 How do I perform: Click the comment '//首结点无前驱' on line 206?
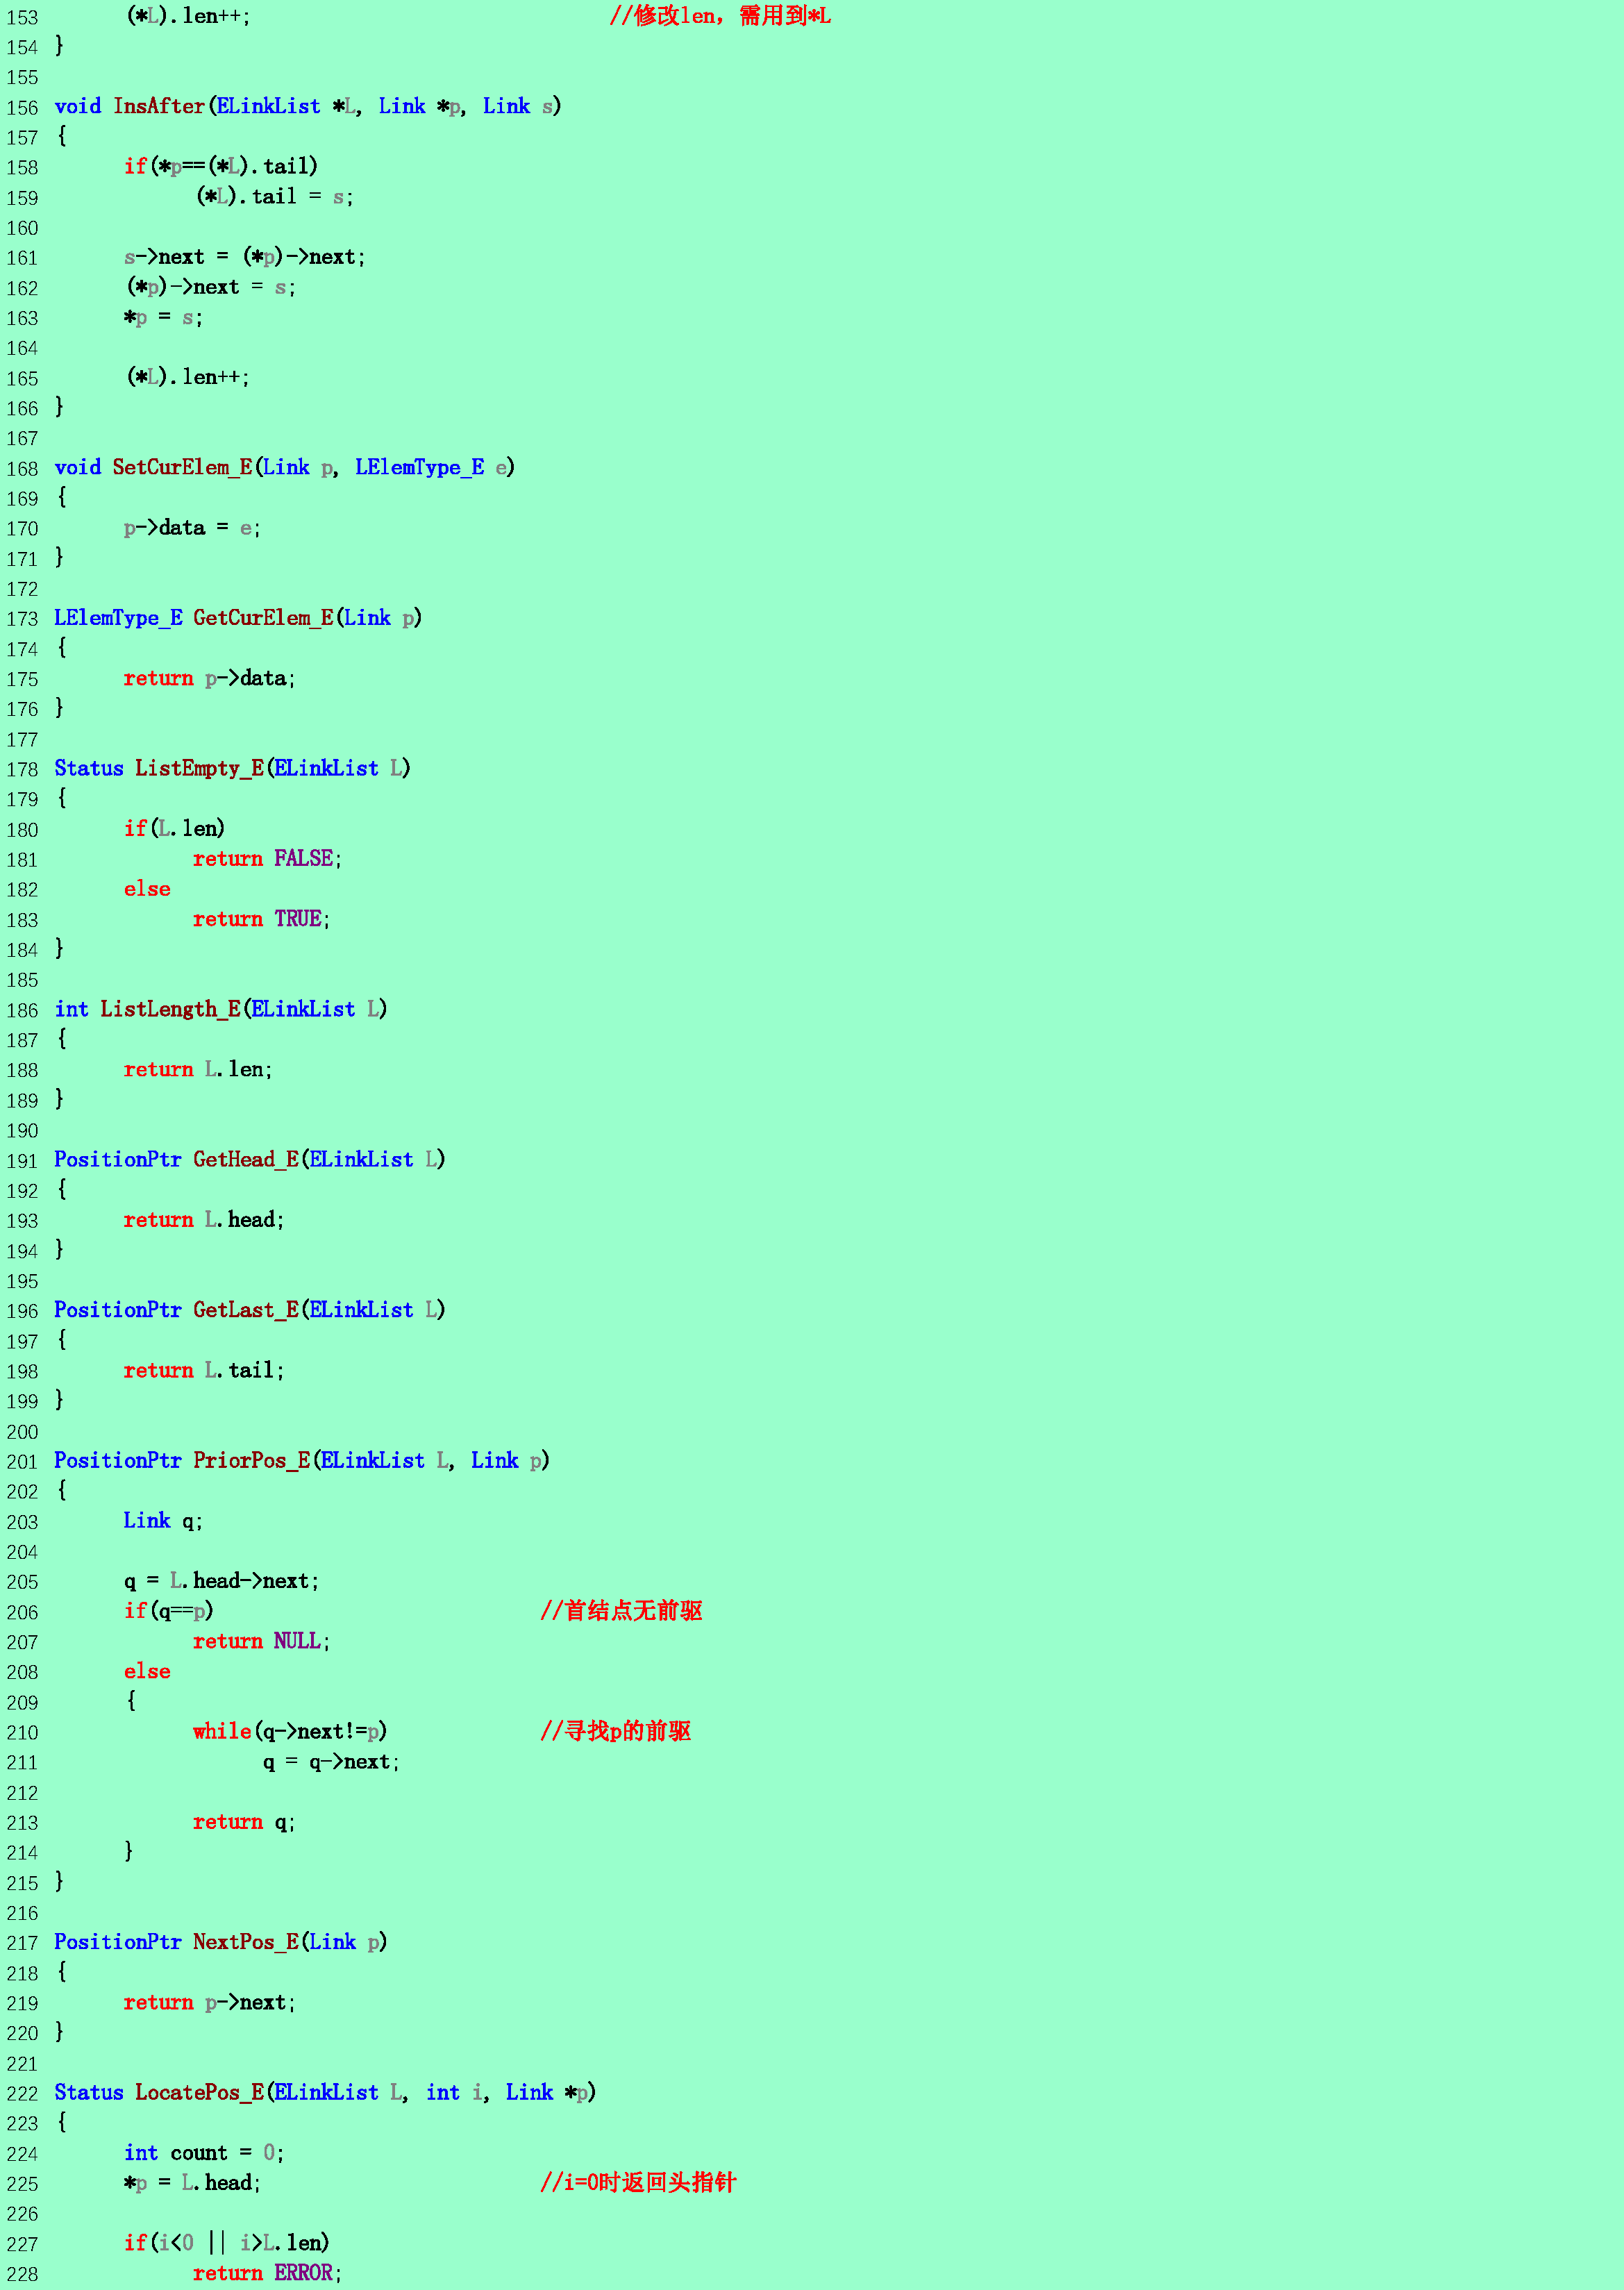[x=621, y=1611]
